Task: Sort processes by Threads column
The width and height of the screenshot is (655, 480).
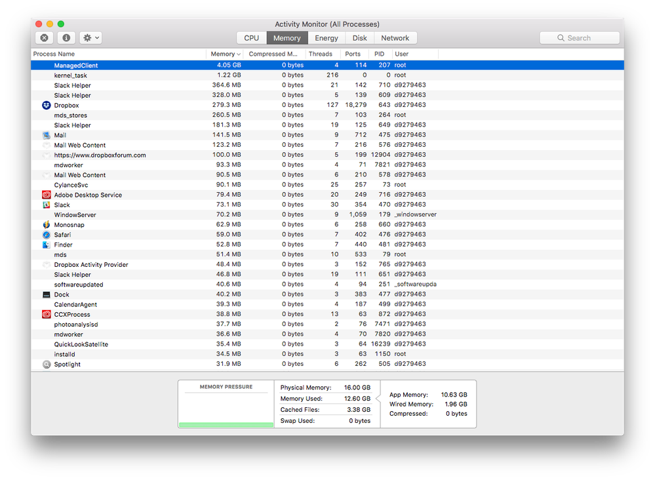Action: tap(321, 54)
